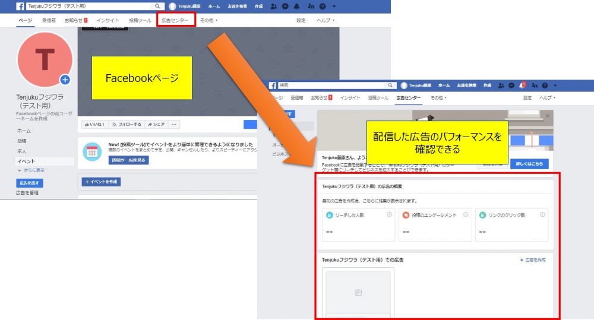Expand その他 dropdown in the Ad Center window
This screenshot has width=594, height=320.
[438, 98]
